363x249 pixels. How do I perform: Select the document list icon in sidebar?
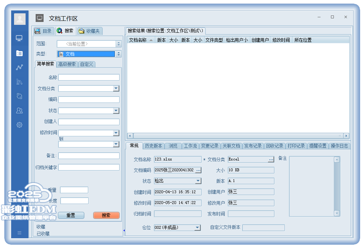19,53
